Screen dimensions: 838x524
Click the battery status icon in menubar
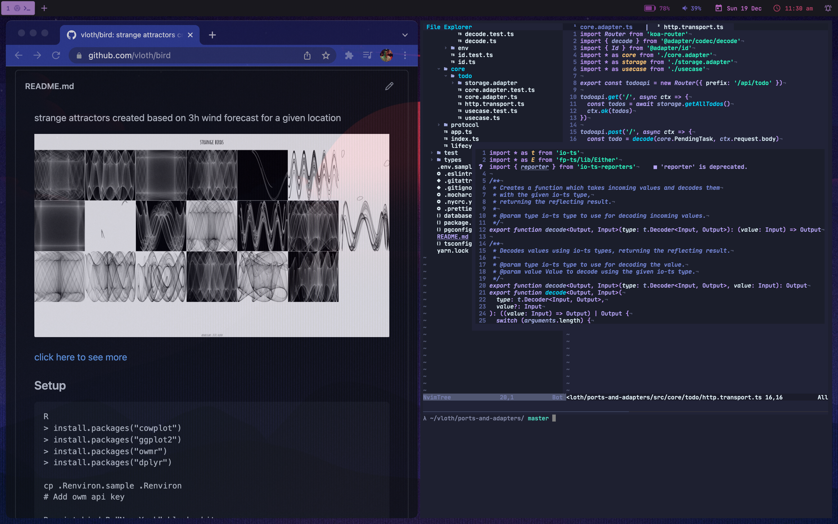(651, 8)
